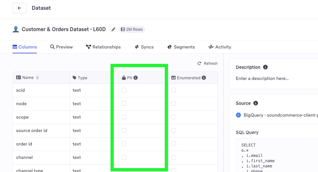Check PII for source order id
This screenshot has width=318, height=172.
coord(124,131)
